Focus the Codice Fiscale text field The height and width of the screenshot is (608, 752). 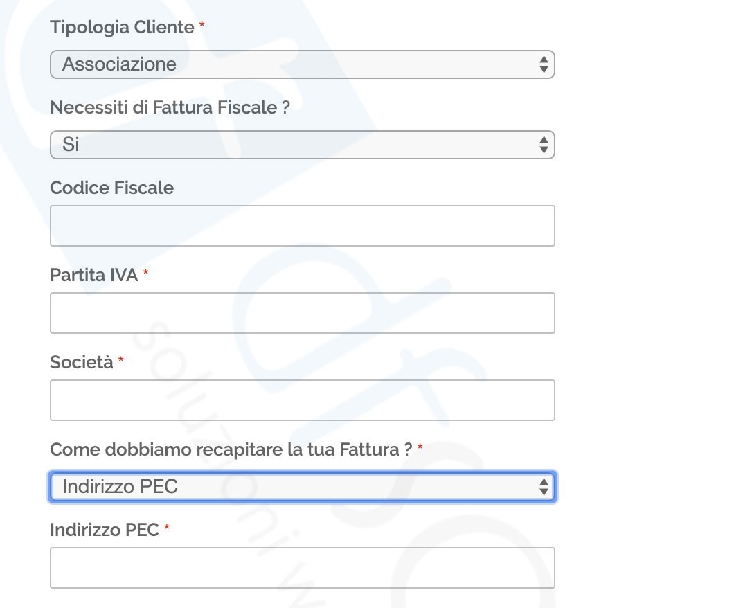302,226
